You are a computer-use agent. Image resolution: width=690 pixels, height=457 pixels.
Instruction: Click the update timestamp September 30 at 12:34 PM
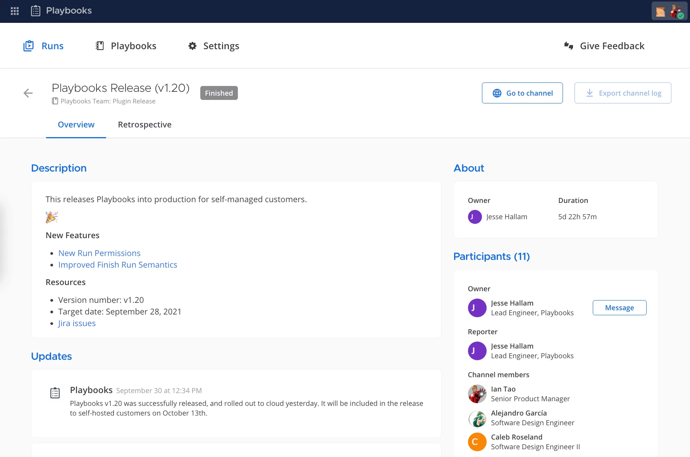[x=159, y=391]
